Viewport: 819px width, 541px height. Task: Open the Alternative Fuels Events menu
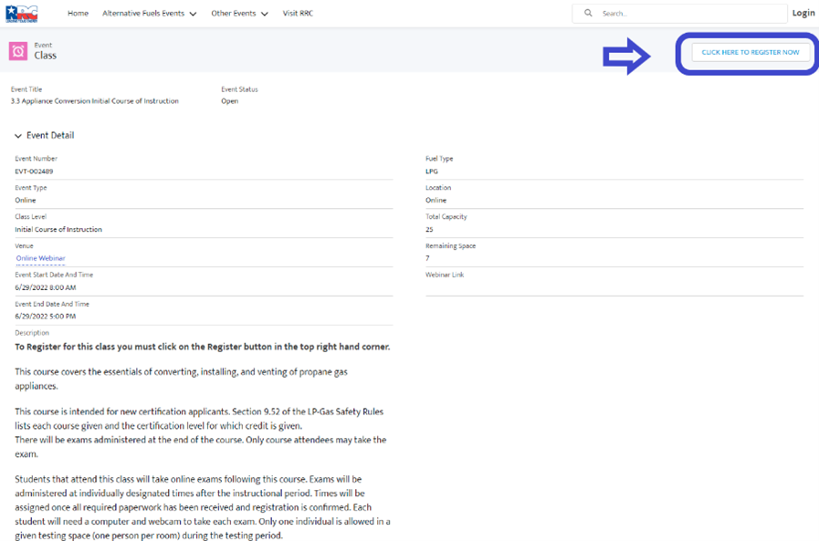pos(143,14)
